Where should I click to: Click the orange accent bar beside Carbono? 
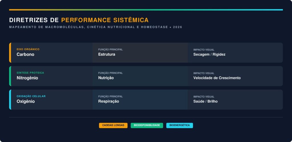10,52
